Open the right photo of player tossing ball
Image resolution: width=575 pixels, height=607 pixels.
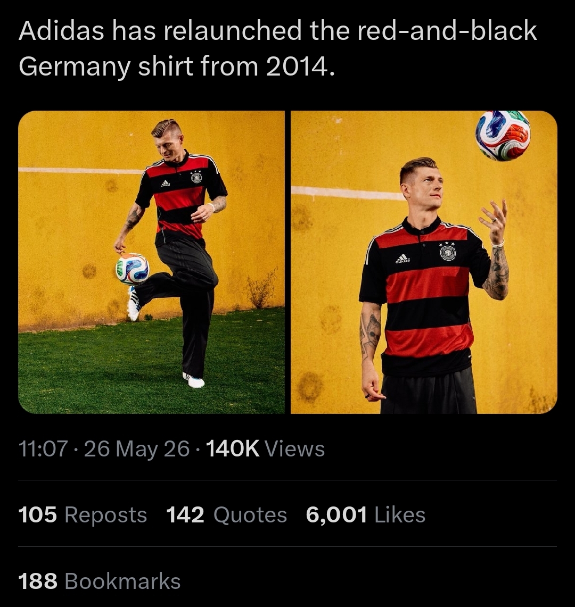(x=424, y=262)
